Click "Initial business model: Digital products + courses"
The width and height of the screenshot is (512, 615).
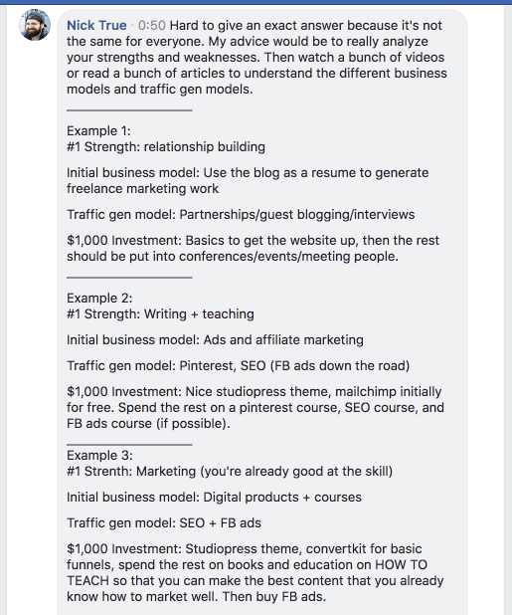[214, 498]
